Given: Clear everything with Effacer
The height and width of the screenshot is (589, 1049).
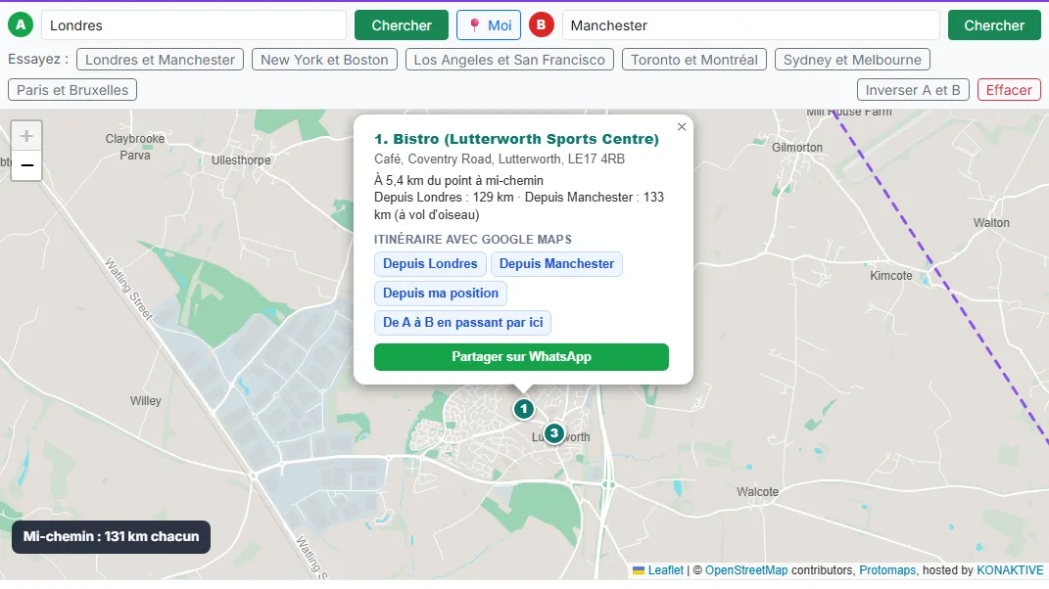Looking at the screenshot, I should (x=1009, y=90).
